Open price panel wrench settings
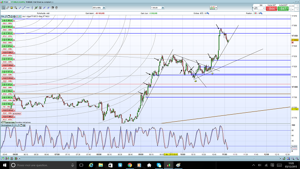 tap(6, 16)
